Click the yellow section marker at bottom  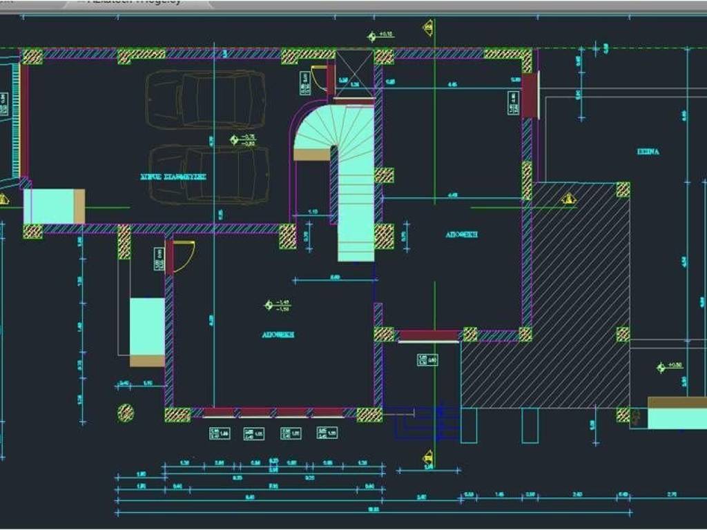pyautogui.click(x=427, y=456)
